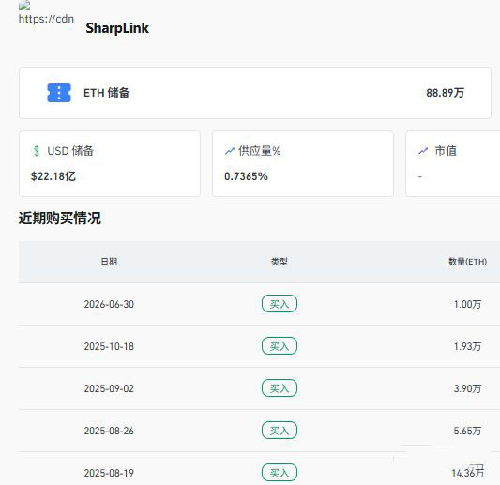Viewport: 500px width, 485px height.
Task: Click the 供应量% label
Action: click(260, 151)
